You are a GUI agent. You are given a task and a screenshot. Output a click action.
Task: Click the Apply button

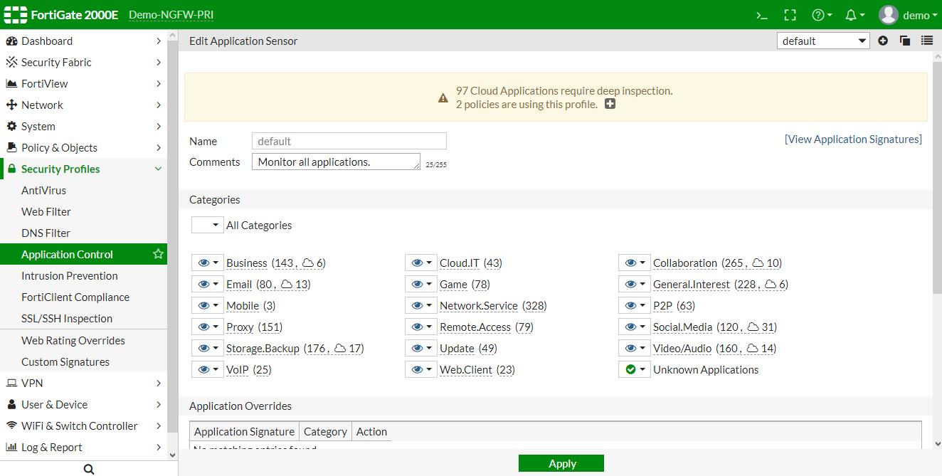561,463
